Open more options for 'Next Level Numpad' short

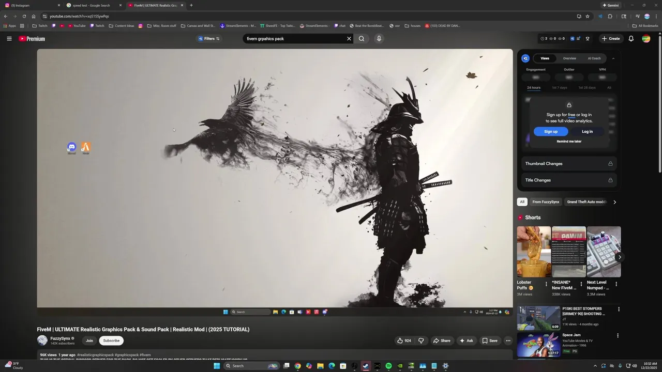[616, 284]
